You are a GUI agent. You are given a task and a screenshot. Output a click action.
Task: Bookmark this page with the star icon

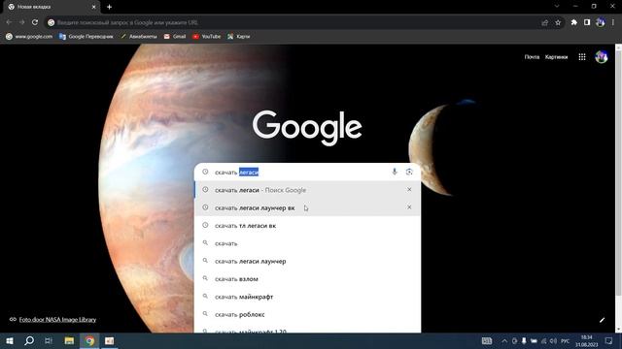pyautogui.click(x=558, y=22)
